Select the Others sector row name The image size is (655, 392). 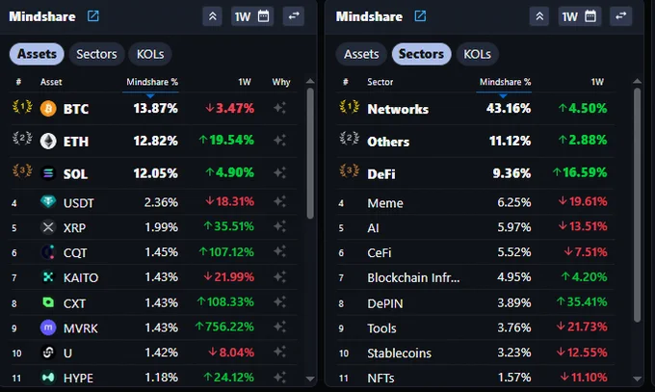[388, 142]
